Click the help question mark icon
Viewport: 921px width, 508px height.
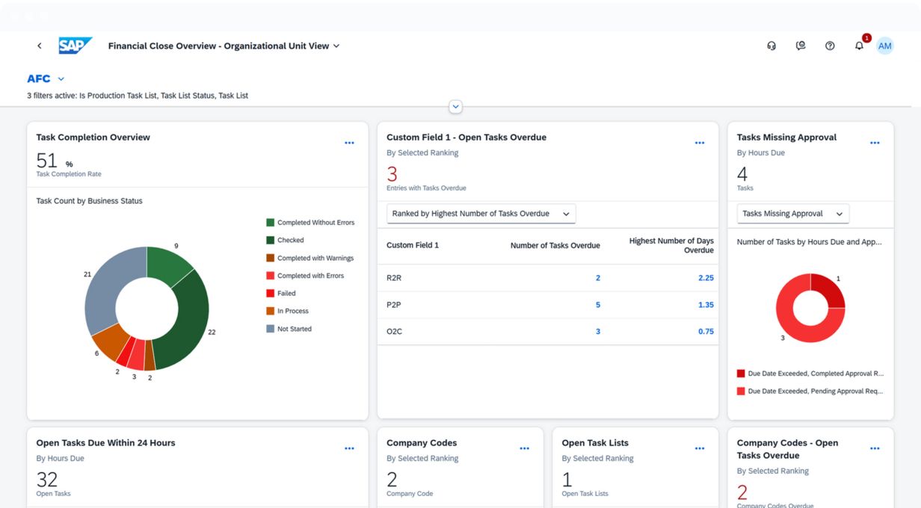[830, 46]
